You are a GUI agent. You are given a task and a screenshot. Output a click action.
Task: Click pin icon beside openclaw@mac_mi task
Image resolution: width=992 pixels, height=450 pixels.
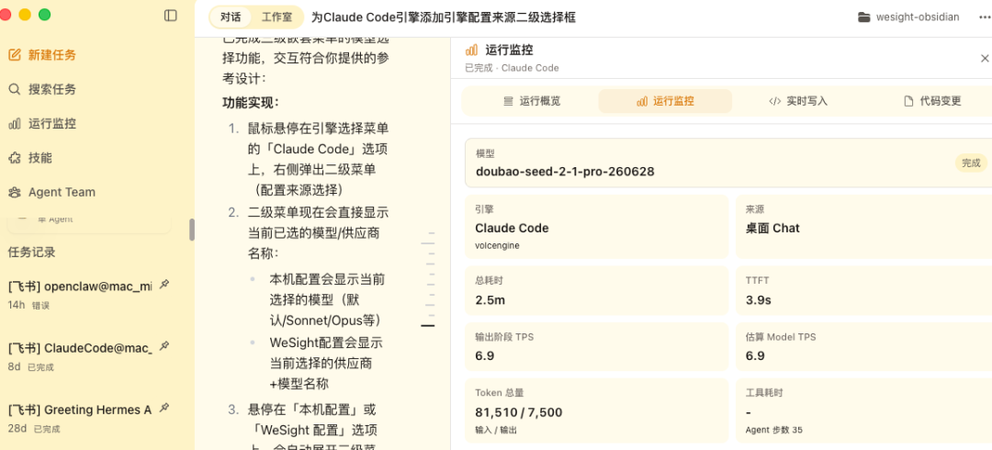click(164, 284)
